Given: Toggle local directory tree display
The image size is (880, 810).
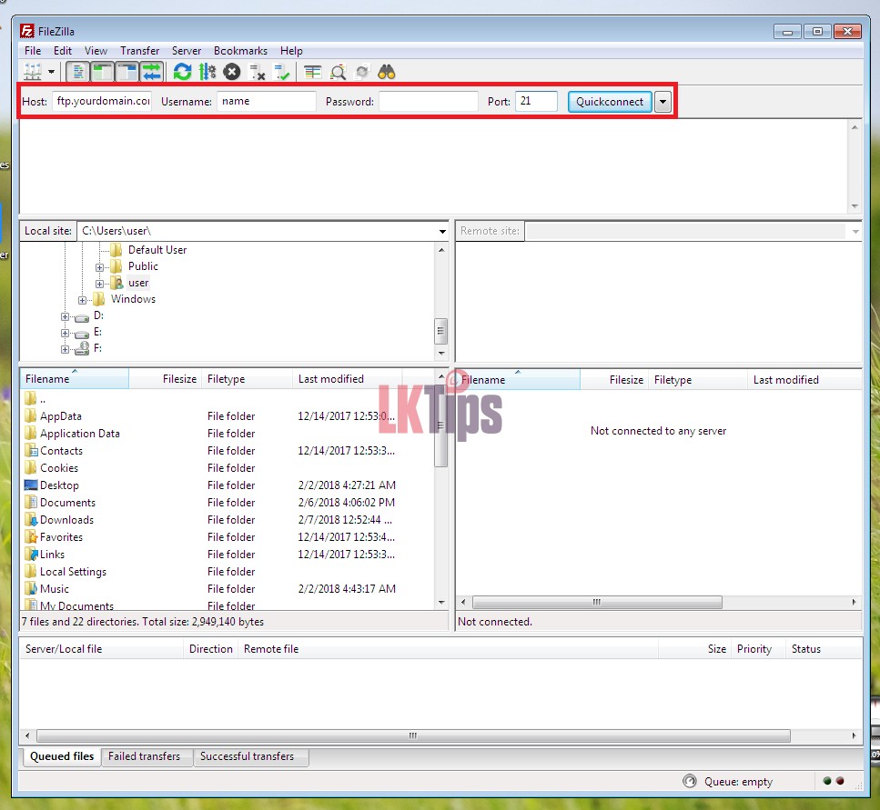Looking at the screenshot, I should coord(102,72).
